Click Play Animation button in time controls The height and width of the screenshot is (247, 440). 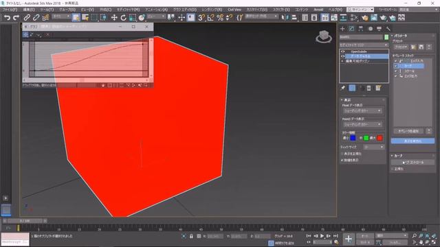pos(322,236)
